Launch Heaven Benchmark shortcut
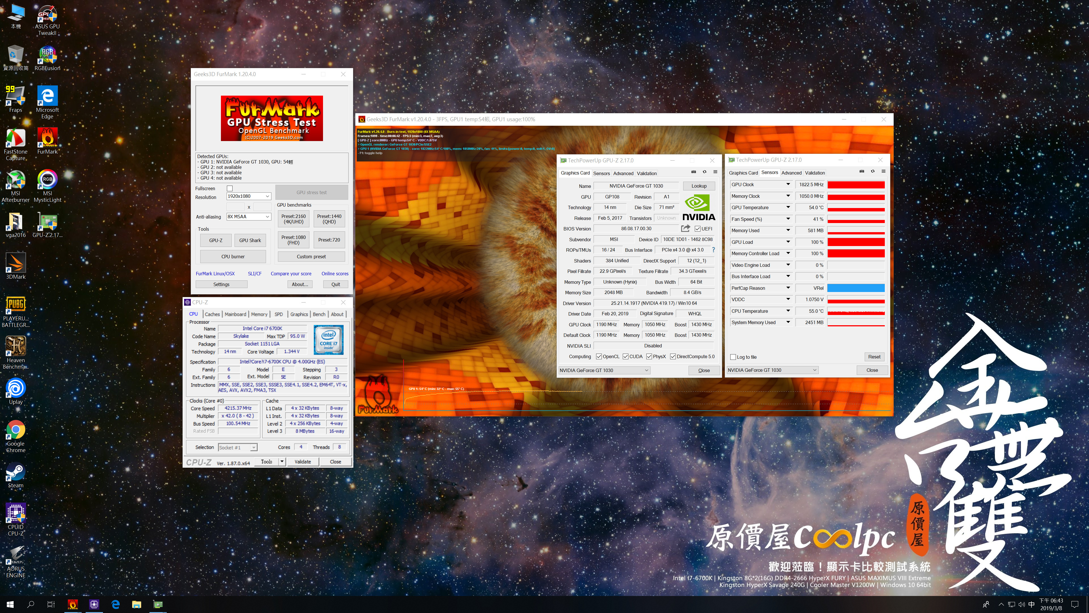Image resolution: width=1089 pixels, height=613 pixels. click(16, 353)
